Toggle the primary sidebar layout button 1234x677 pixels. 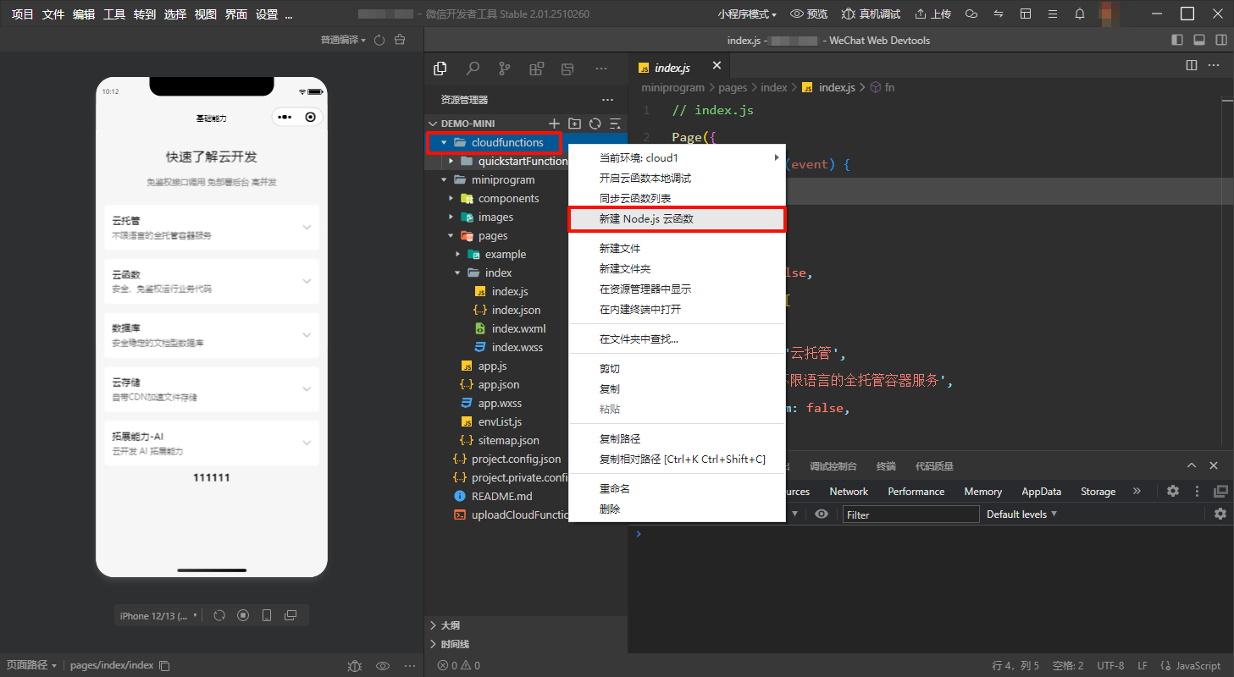click(x=1177, y=40)
